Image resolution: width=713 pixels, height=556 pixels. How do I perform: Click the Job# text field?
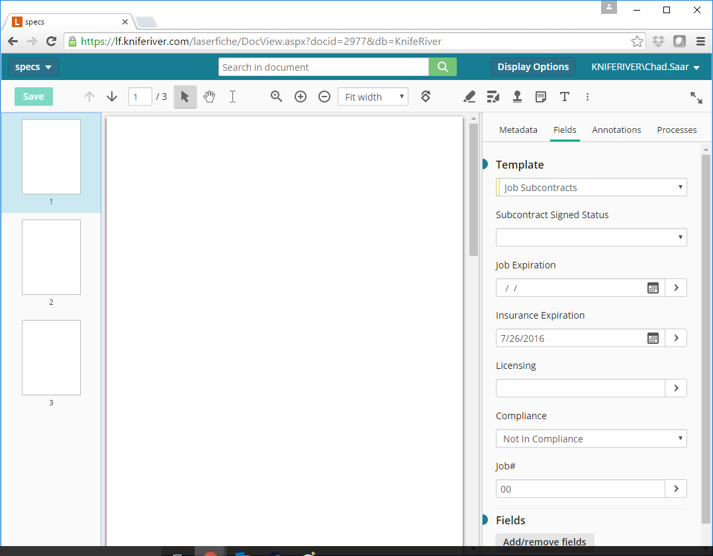tap(580, 489)
